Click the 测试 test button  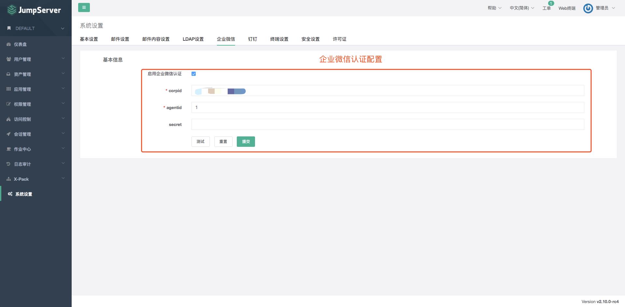[201, 142]
